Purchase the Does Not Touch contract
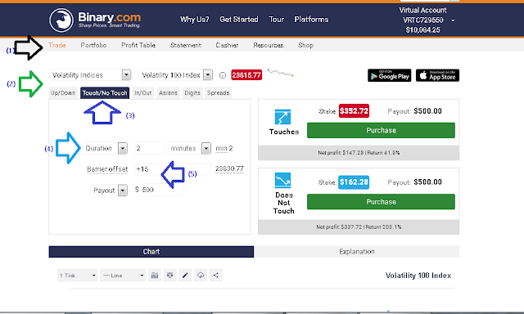The width and height of the screenshot is (524, 314). pos(381,201)
